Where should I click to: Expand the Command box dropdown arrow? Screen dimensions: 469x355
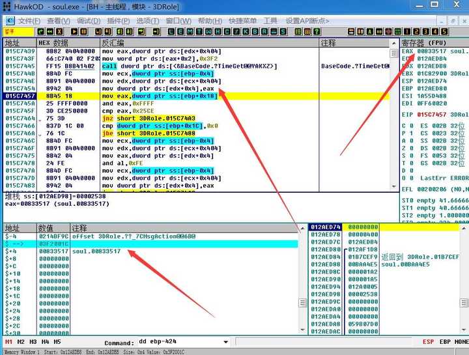[x=226, y=342]
